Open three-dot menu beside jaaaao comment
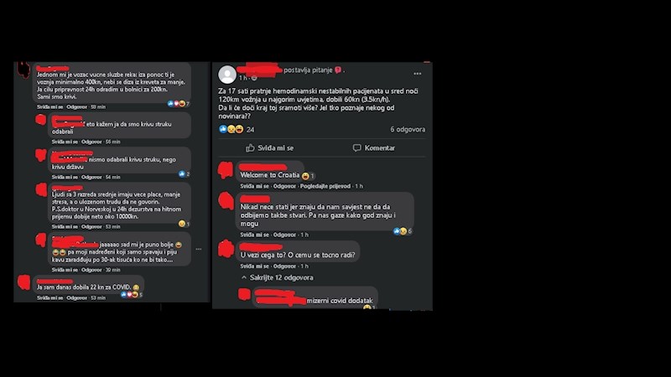The image size is (671, 377). click(x=199, y=249)
